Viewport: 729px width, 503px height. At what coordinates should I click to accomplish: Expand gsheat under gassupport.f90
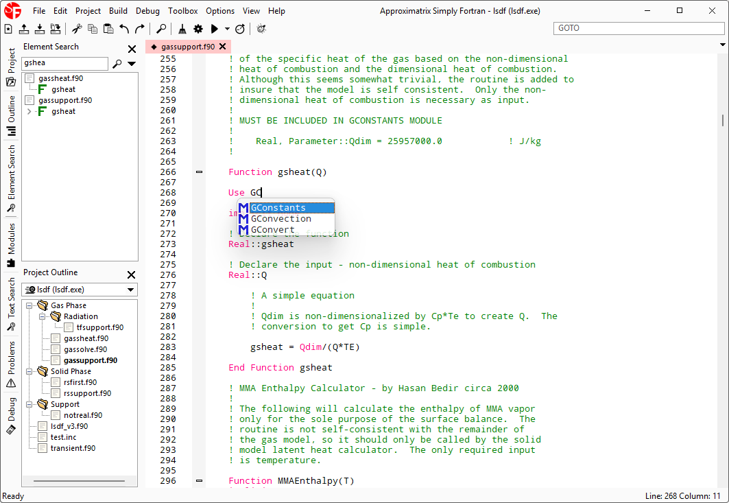point(29,111)
